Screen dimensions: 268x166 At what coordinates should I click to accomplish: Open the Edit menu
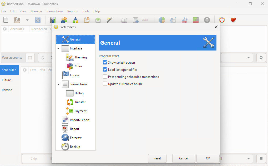[13, 11]
